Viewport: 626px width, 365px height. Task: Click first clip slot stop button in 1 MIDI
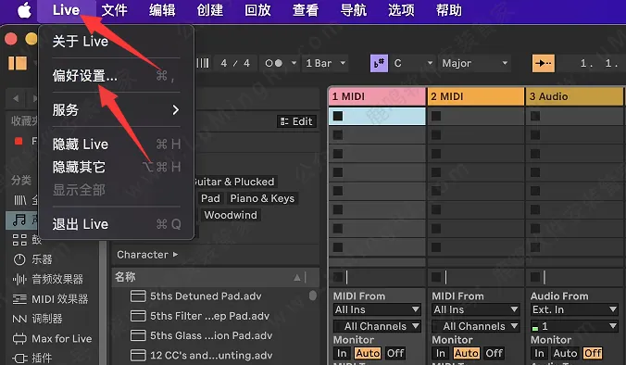338,116
